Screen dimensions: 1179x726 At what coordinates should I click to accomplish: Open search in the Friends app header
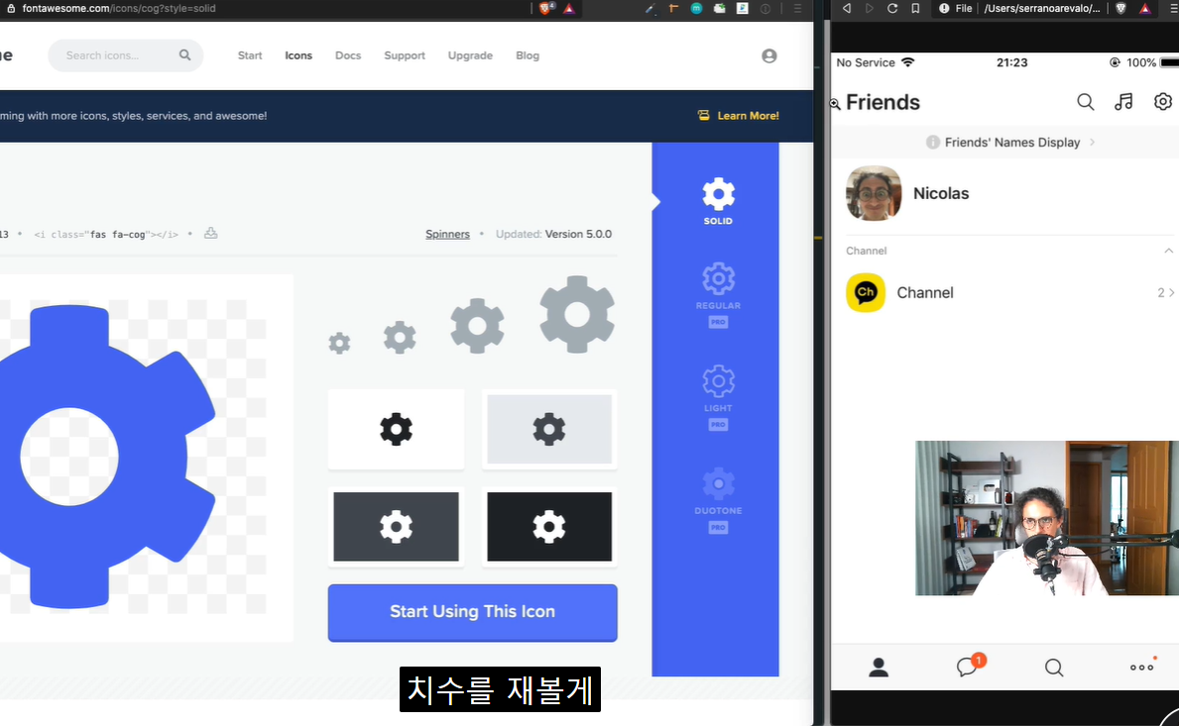(x=1085, y=101)
